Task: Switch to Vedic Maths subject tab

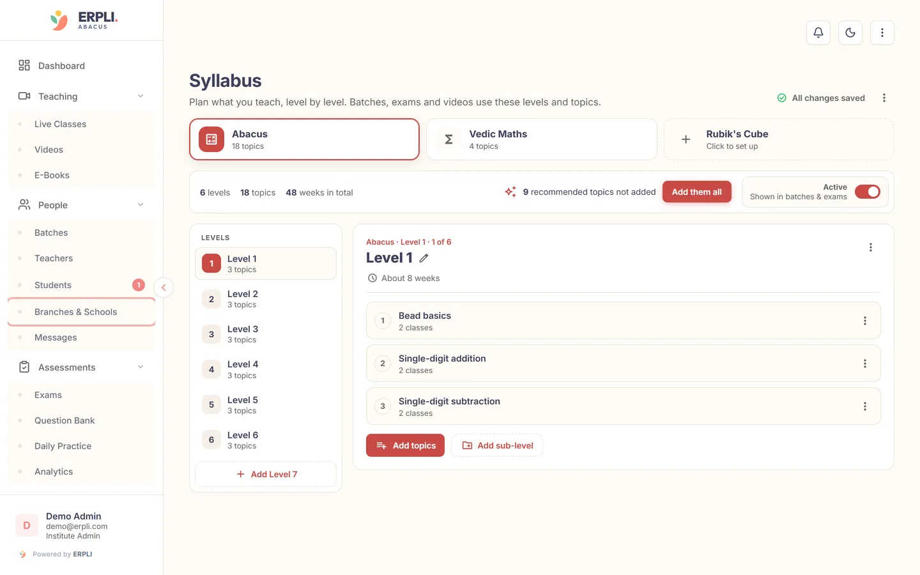Action: tap(542, 139)
